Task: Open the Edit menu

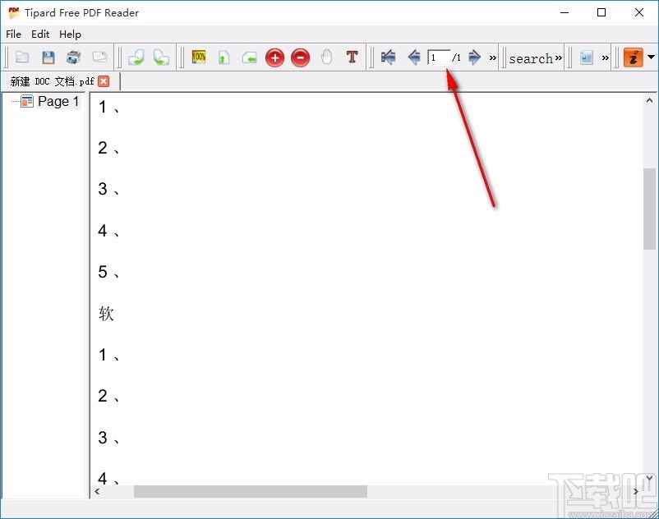Action: point(40,34)
